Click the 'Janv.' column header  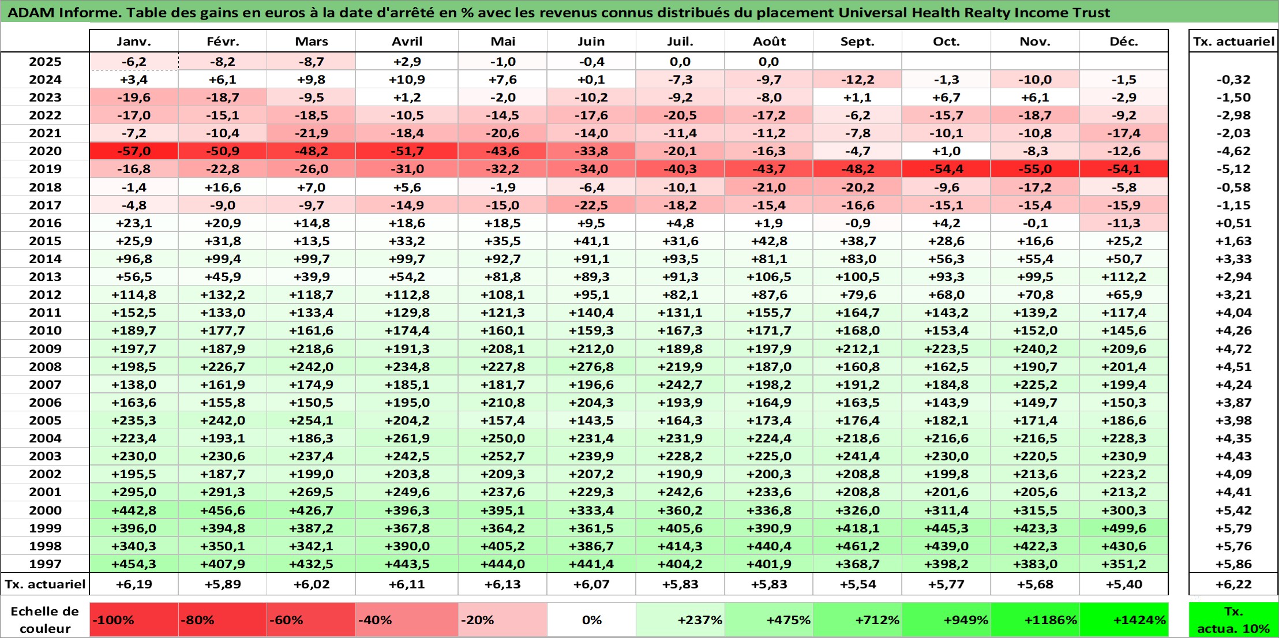pyautogui.click(x=134, y=41)
